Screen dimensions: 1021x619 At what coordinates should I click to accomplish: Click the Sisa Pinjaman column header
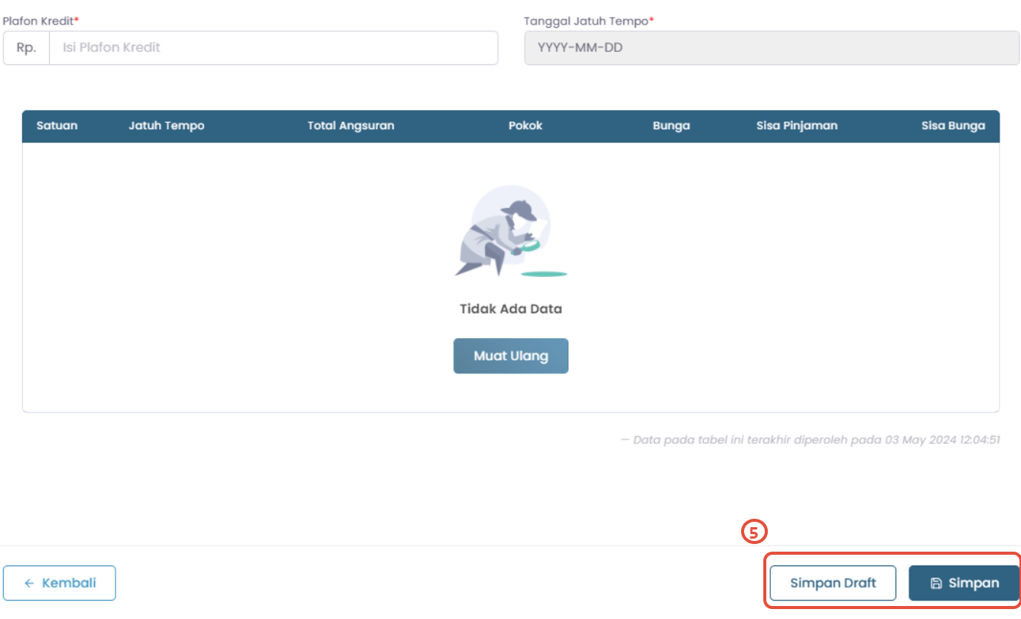pyautogui.click(x=797, y=125)
